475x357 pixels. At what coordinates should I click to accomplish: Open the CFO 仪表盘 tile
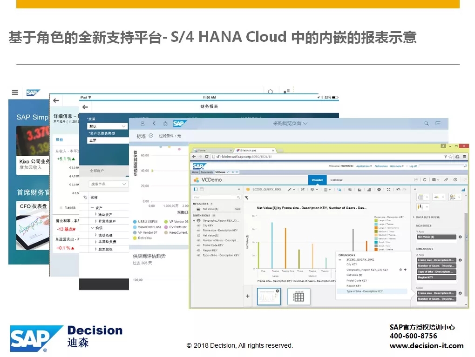coord(33,225)
